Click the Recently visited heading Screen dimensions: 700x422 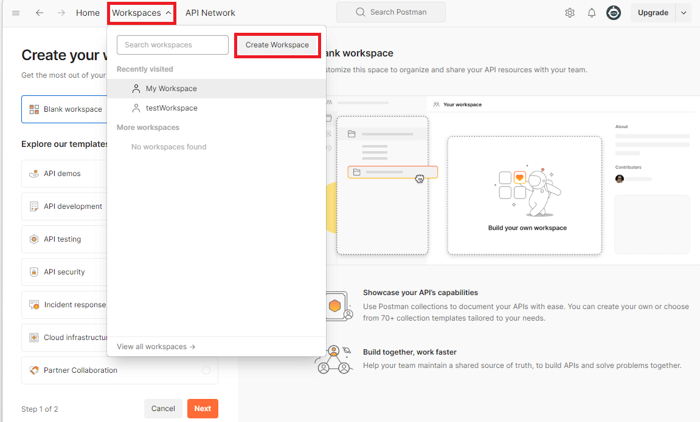[145, 69]
